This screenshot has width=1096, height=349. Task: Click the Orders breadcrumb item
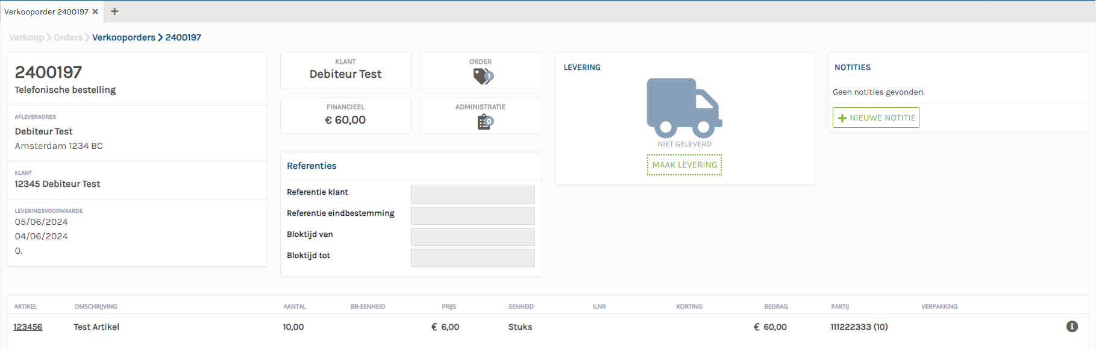click(x=68, y=37)
